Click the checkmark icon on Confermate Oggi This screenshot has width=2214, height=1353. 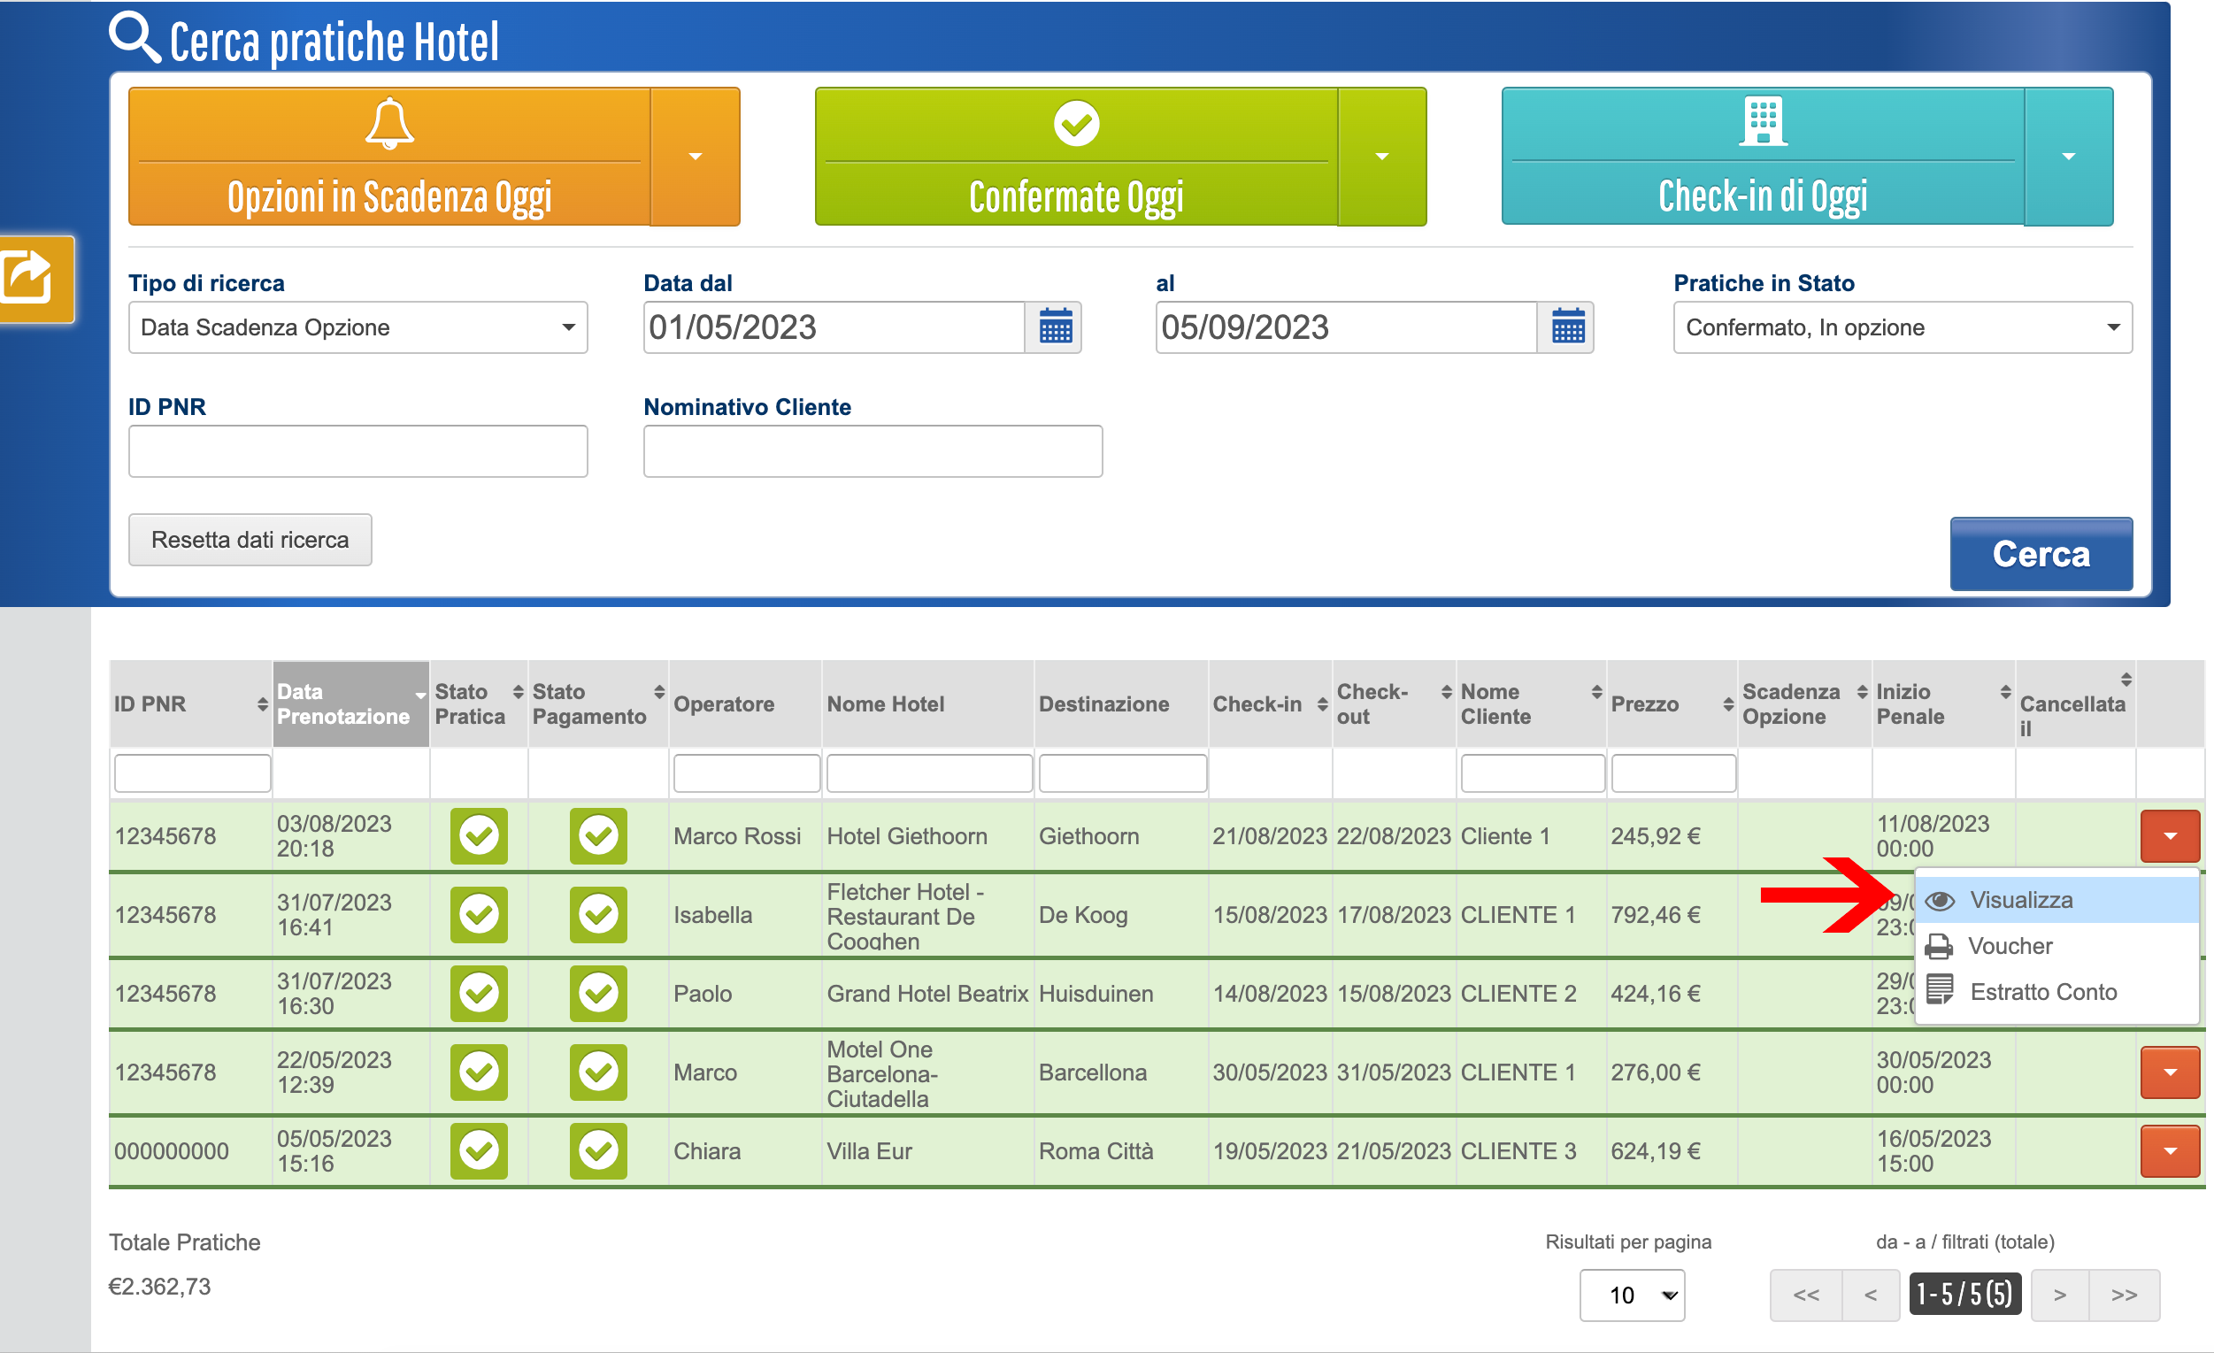(1075, 124)
